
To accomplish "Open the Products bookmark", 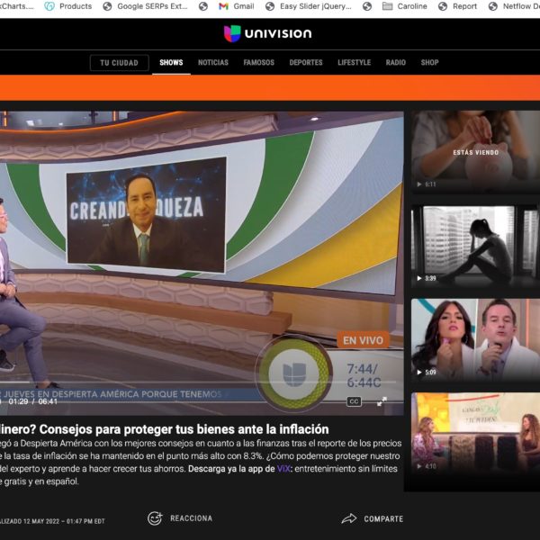I will pos(68,6).
